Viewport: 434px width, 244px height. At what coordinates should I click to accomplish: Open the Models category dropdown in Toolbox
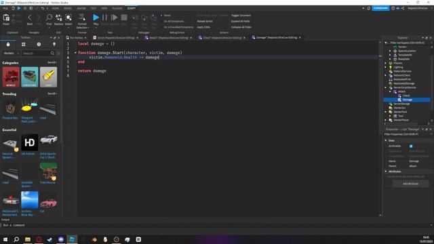click(x=11, y=53)
